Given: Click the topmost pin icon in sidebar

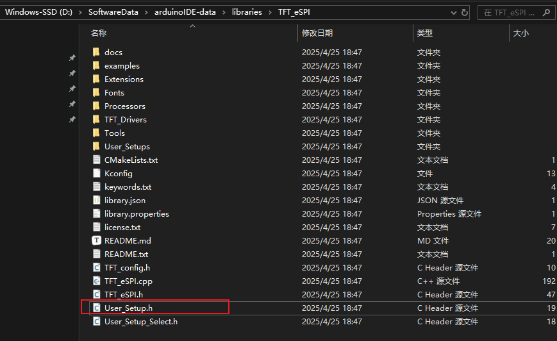Looking at the screenshot, I should (72, 58).
